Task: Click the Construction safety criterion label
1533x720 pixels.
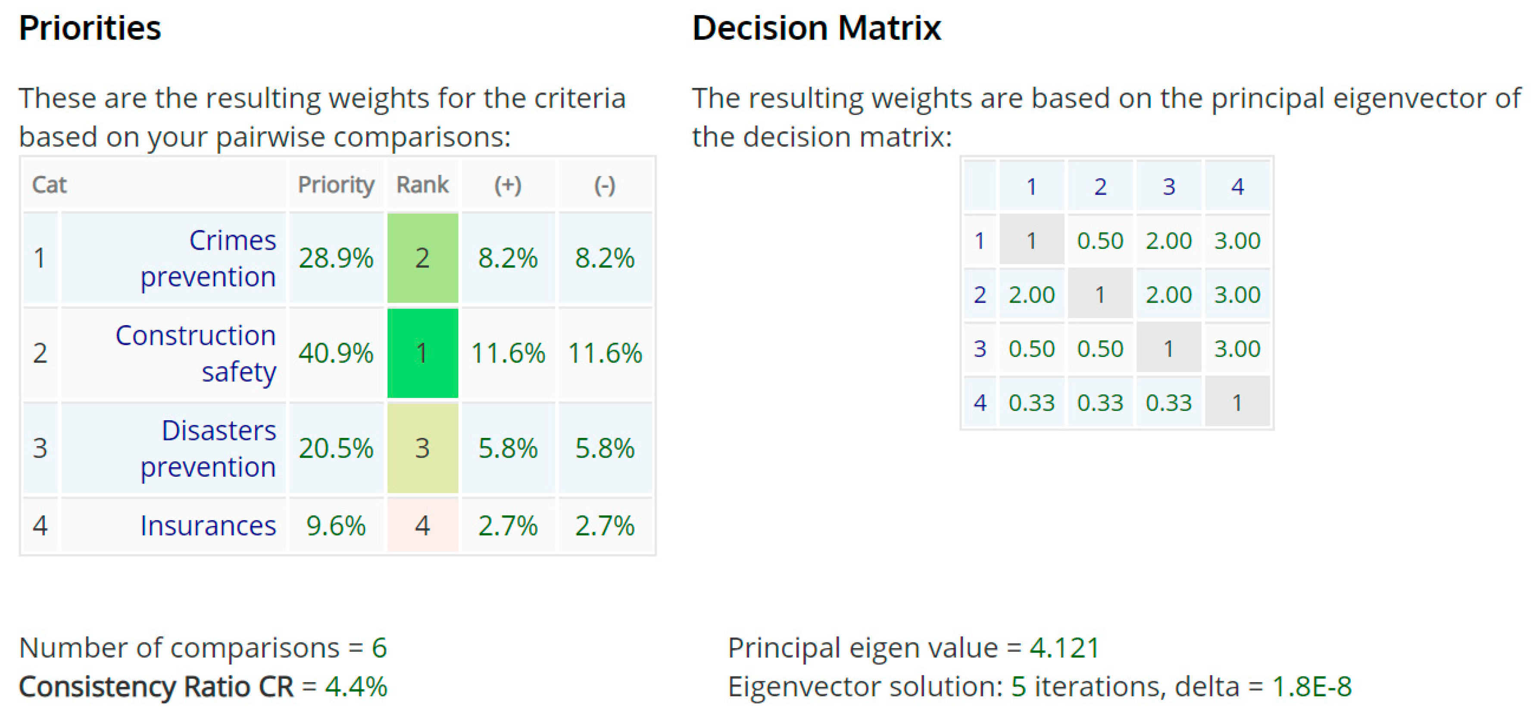Action: click(x=196, y=353)
